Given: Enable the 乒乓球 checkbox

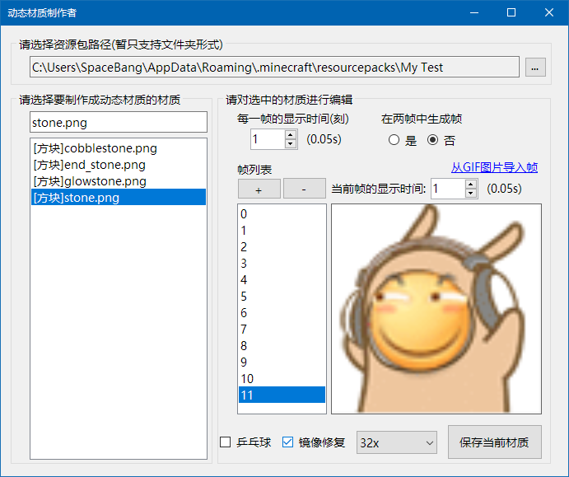Looking at the screenshot, I should [226, 442].
